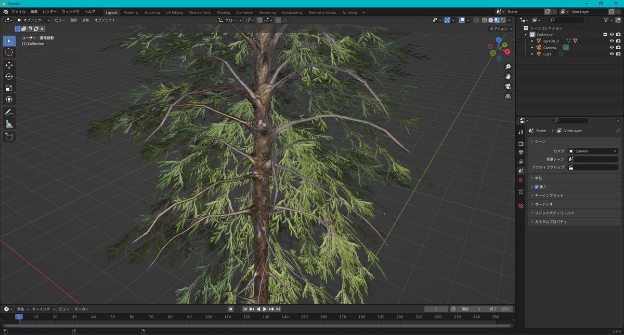
Task: Expand the キーイングセット panel
Action: [575, 196]
